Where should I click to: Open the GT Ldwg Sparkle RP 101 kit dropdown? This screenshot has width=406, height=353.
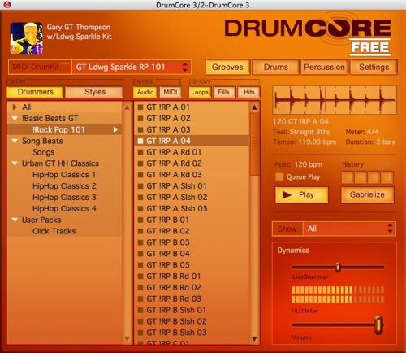point(132,67)
